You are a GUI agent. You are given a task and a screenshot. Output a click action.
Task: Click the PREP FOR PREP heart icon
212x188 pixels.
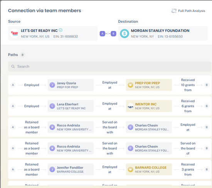(130, 85)
